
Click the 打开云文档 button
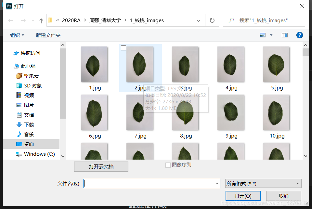(101, 166)
